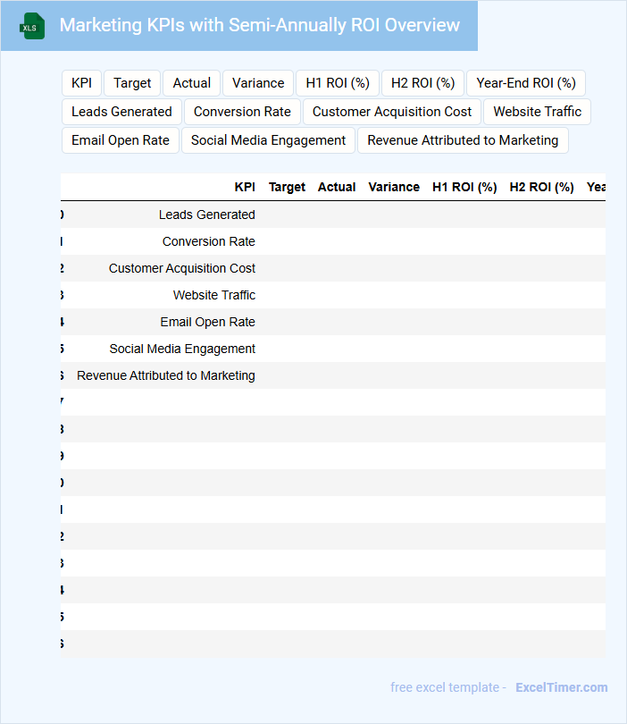Click the green XLS file icon
627x724 pixels.
point(32,26)
